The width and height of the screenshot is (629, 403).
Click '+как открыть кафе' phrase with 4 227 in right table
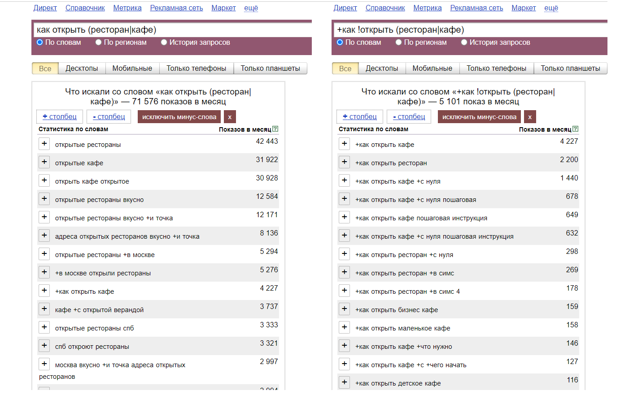click(385, 145)
